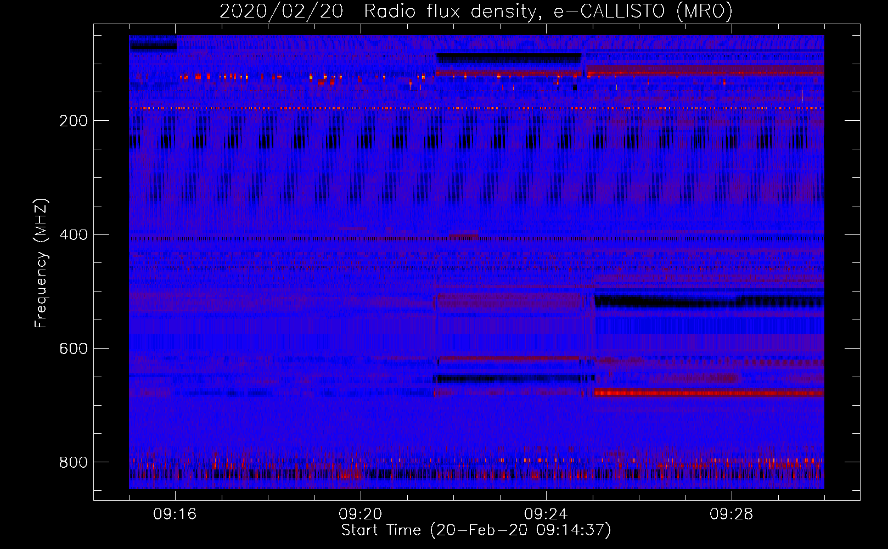Click the 09:16 time tick label
This screenshot has height=549, width=888.
click(x=175, y=514)
